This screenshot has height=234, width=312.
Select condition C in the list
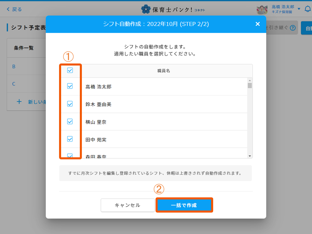14,84
